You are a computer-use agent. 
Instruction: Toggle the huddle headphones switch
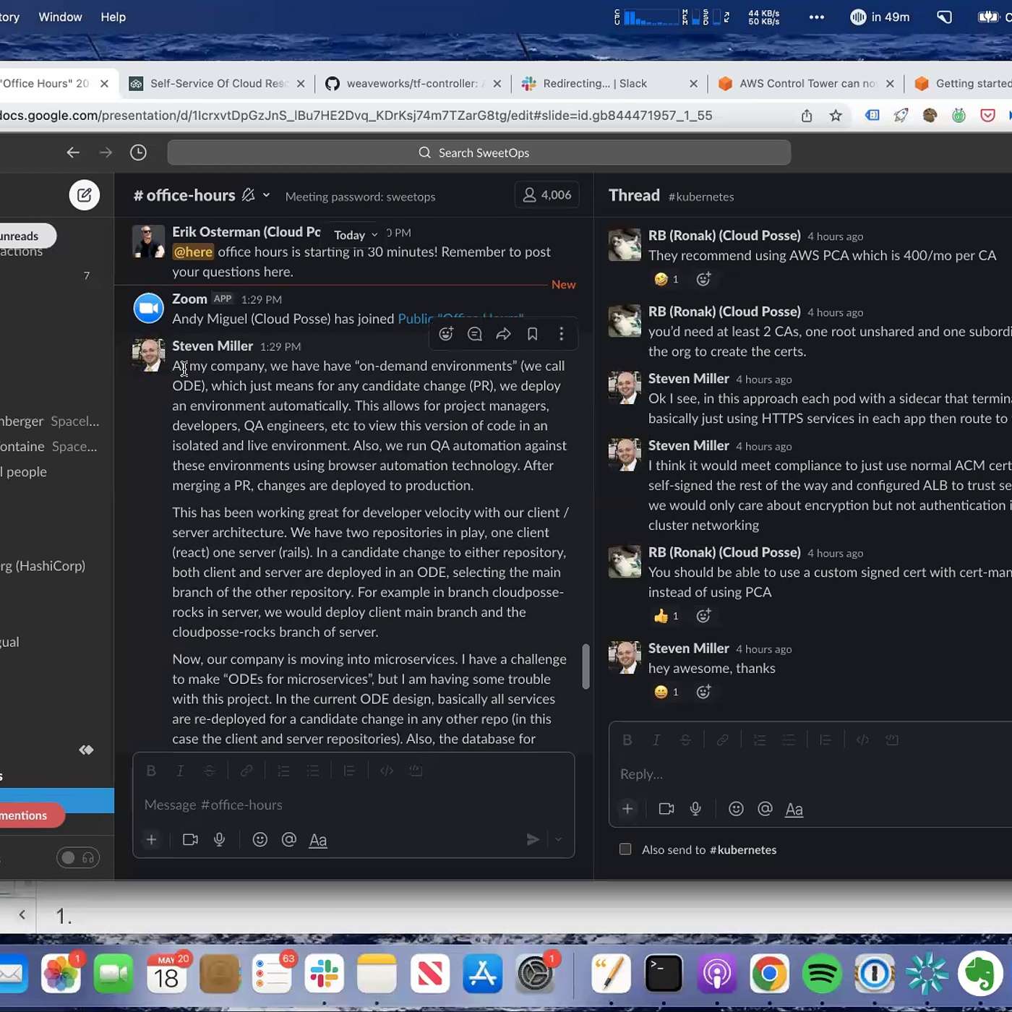(78, 858)
